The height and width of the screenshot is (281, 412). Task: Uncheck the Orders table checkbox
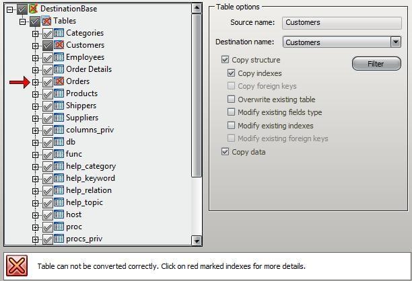[x=48, y=82]
